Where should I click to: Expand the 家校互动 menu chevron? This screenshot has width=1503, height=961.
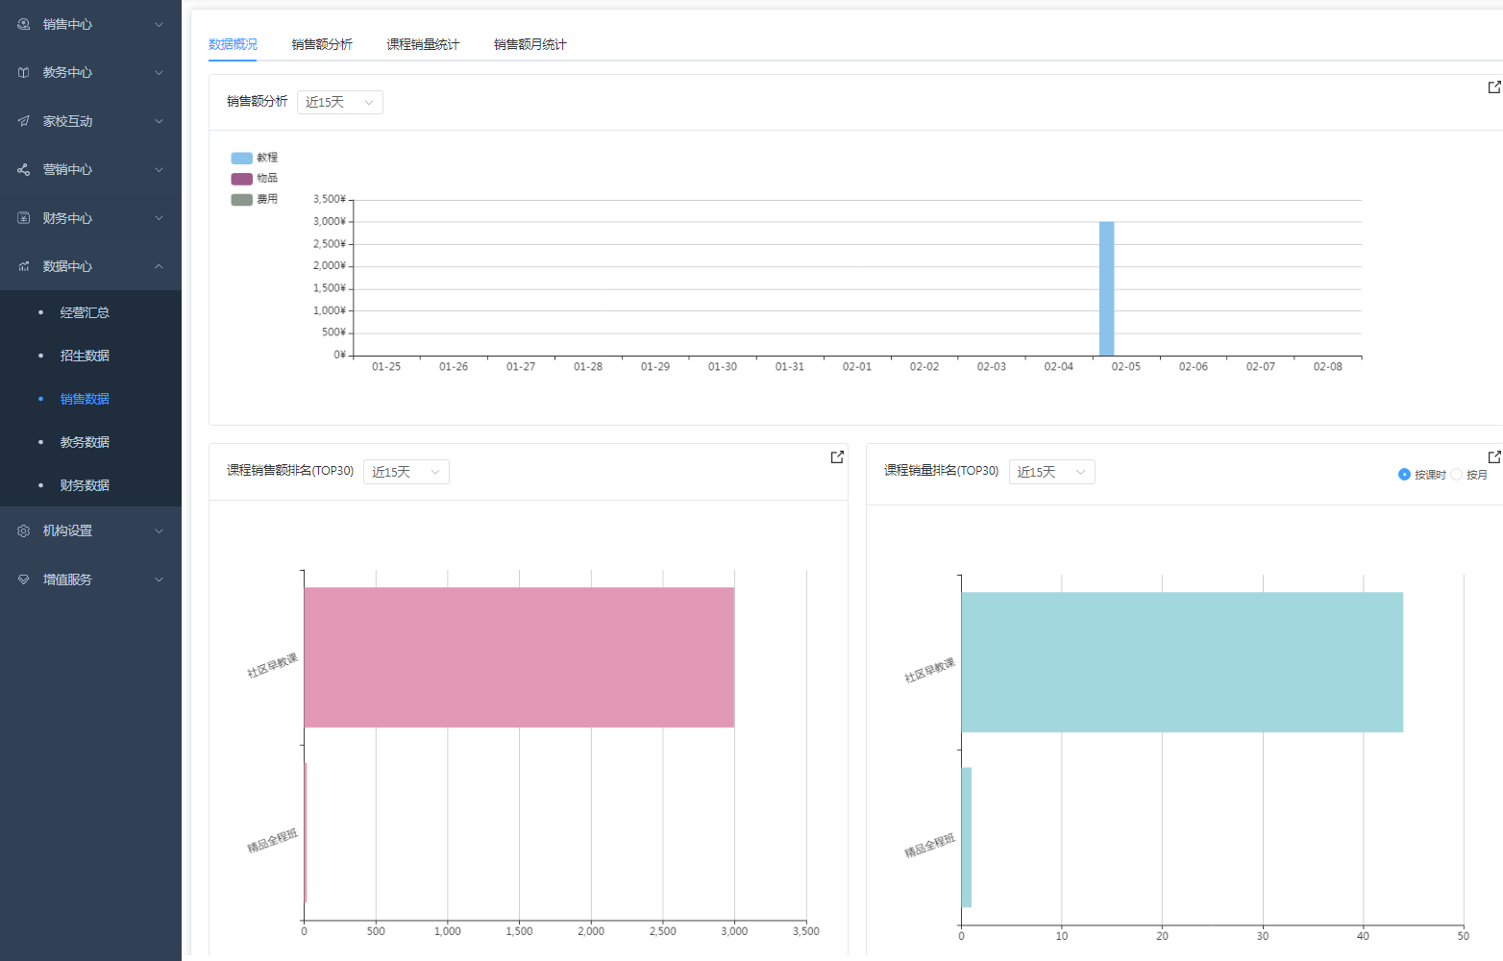point(160,121)
